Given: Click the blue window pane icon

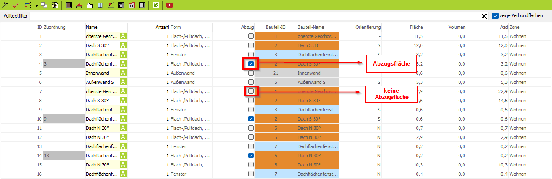Looking at the screenshot, I should click(x=100, y=5).
